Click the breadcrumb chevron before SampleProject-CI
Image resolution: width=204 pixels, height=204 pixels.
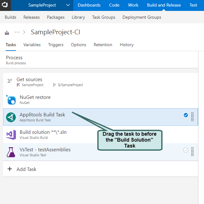coord(24,32)
